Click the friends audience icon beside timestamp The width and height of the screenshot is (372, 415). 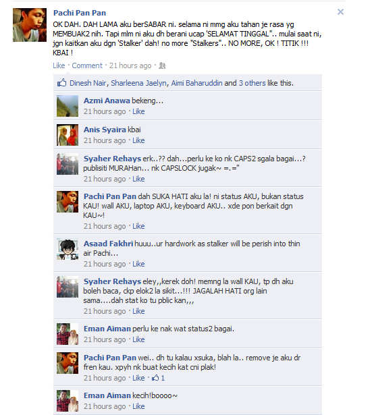click(x=162, y=66)
